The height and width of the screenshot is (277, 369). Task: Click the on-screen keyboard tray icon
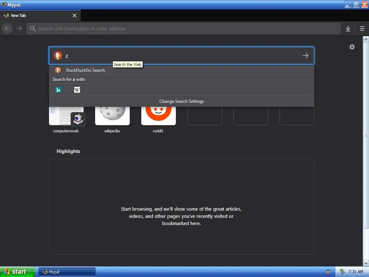pyautogui.click(x=328, y=272)
